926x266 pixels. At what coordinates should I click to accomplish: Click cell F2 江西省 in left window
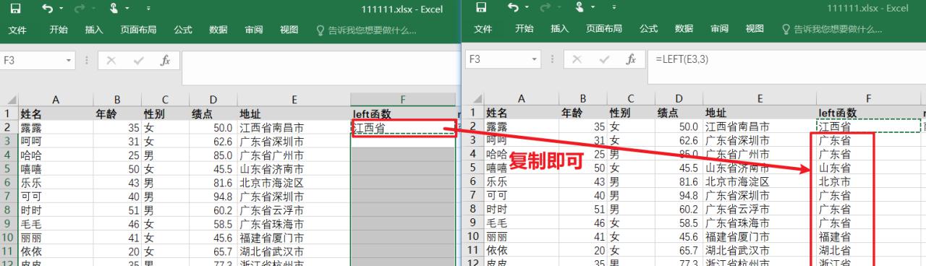[404, 128]
